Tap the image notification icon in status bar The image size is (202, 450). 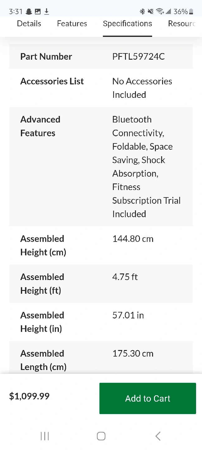coord(38,12)
